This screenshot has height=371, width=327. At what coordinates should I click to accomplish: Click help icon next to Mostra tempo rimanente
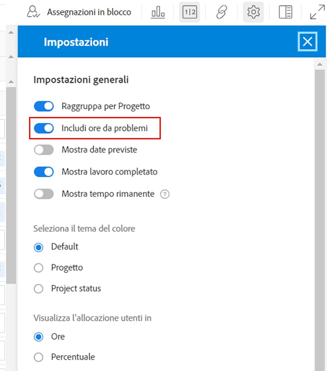click(x=165, y=194)
